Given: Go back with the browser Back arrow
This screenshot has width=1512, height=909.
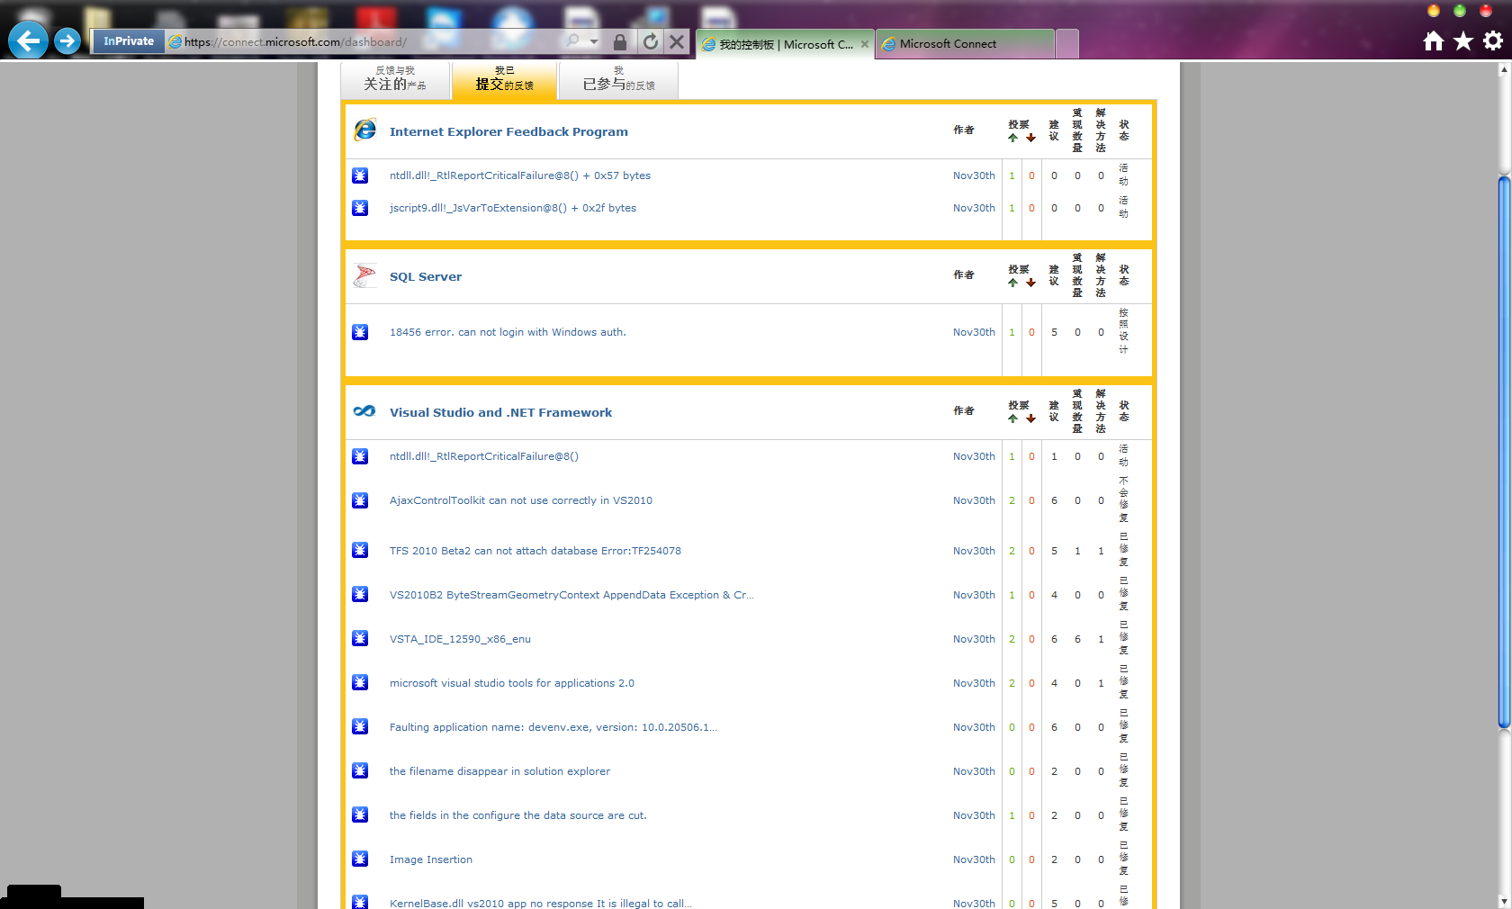Looking at the screenshot, I should coord(28,40).
